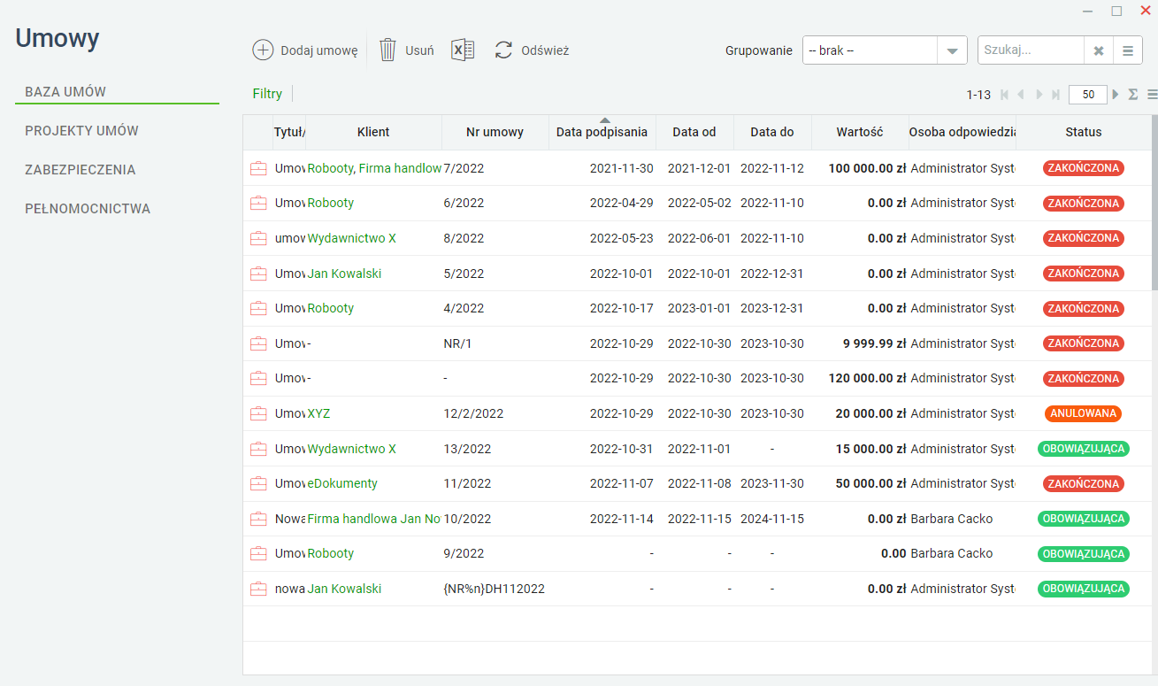
Task: Sort by Data od column header
Action: (x=694, y=132)
